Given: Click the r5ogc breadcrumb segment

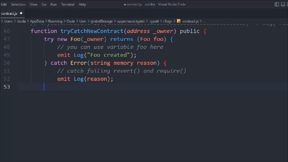Looking at the screenshot, I should pyautogui.click(x=167, y=21).
